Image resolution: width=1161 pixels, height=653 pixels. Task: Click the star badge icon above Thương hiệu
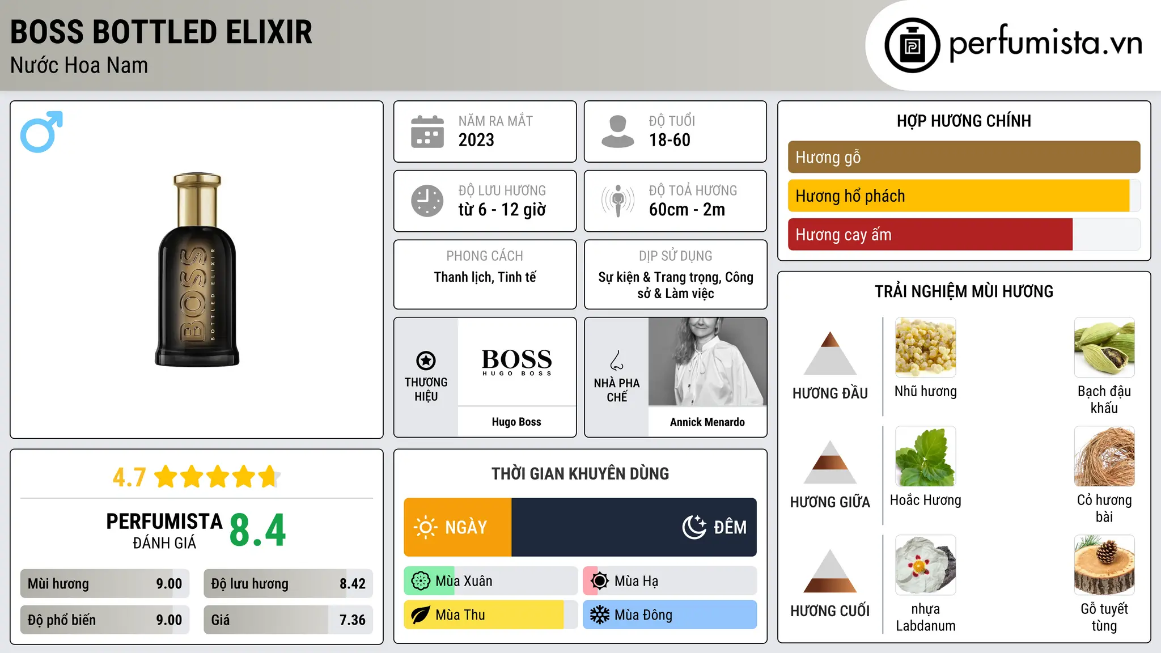click(x=426, y=361)
